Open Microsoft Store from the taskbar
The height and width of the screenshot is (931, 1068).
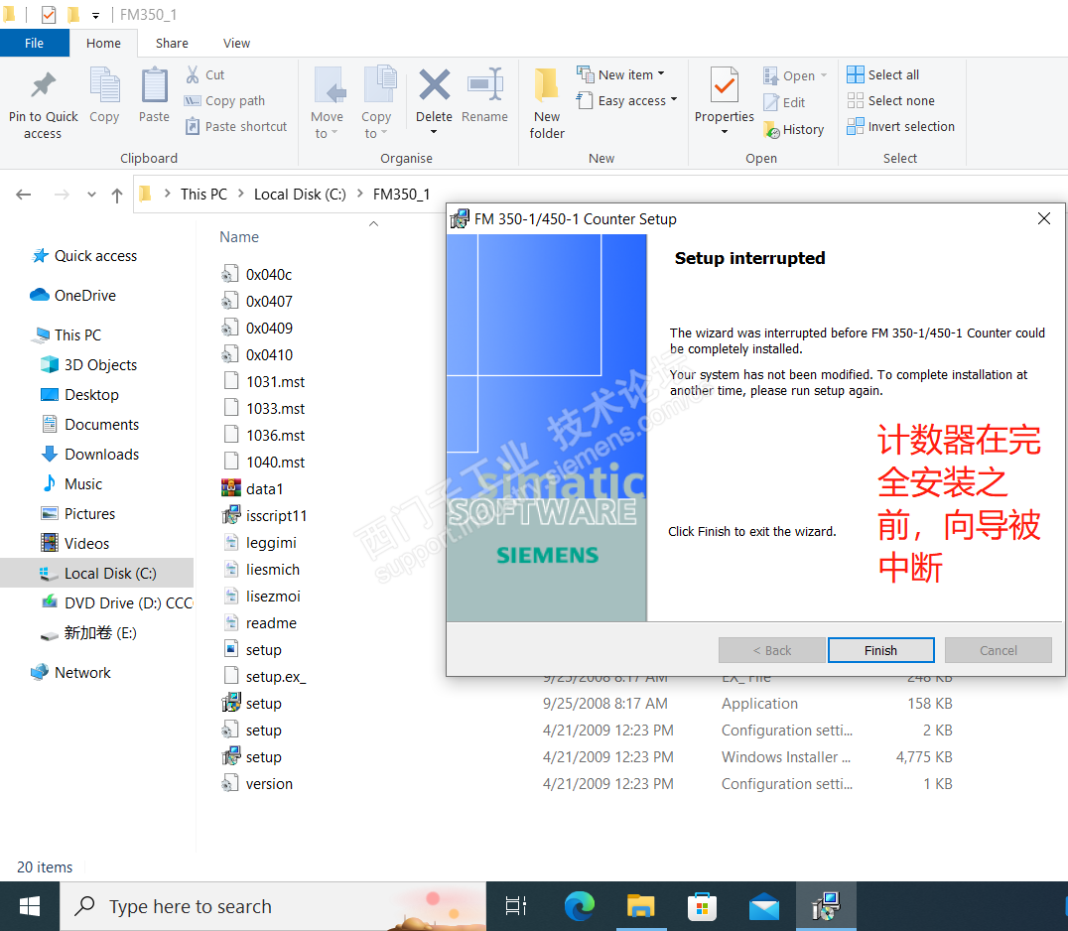tap(702, 906)
